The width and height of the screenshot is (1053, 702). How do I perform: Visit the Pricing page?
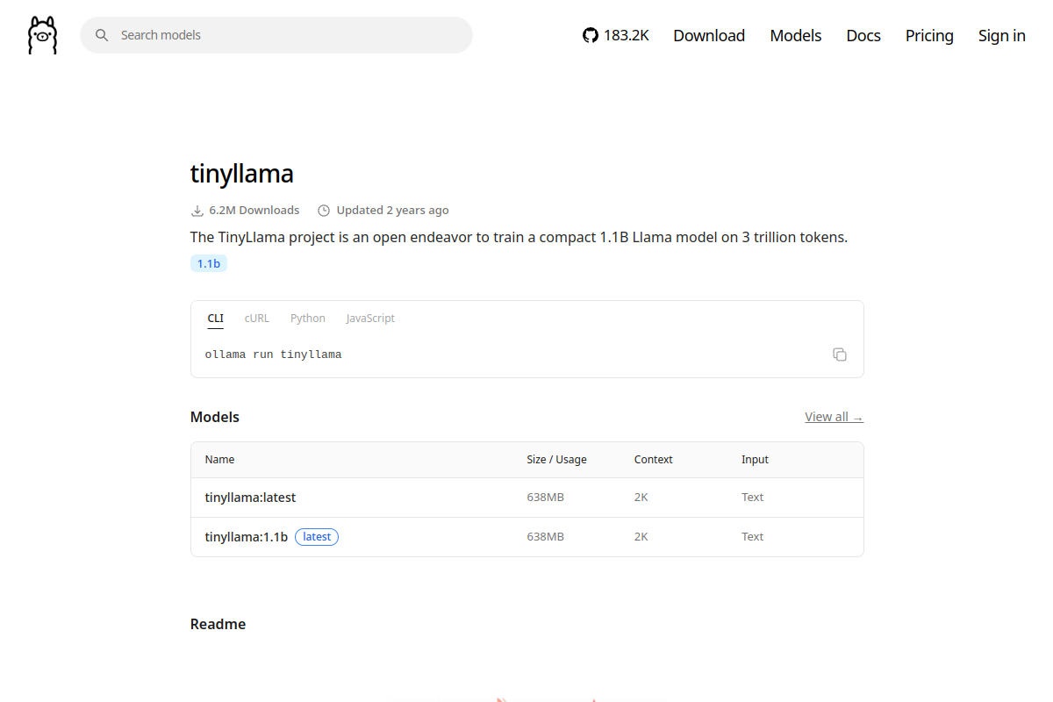click(929, 35)
